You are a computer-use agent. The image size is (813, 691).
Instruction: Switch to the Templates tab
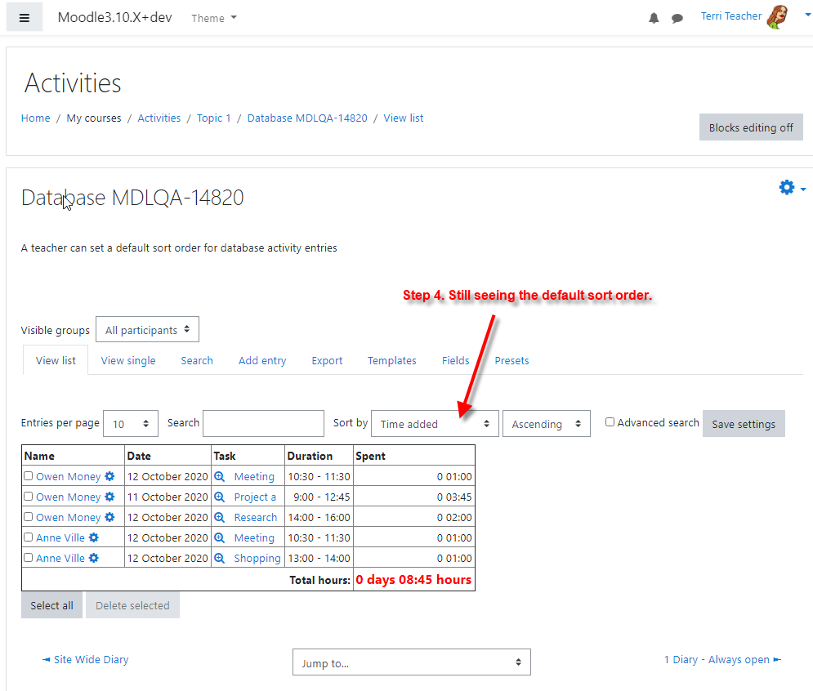click(x=391, y=360)
